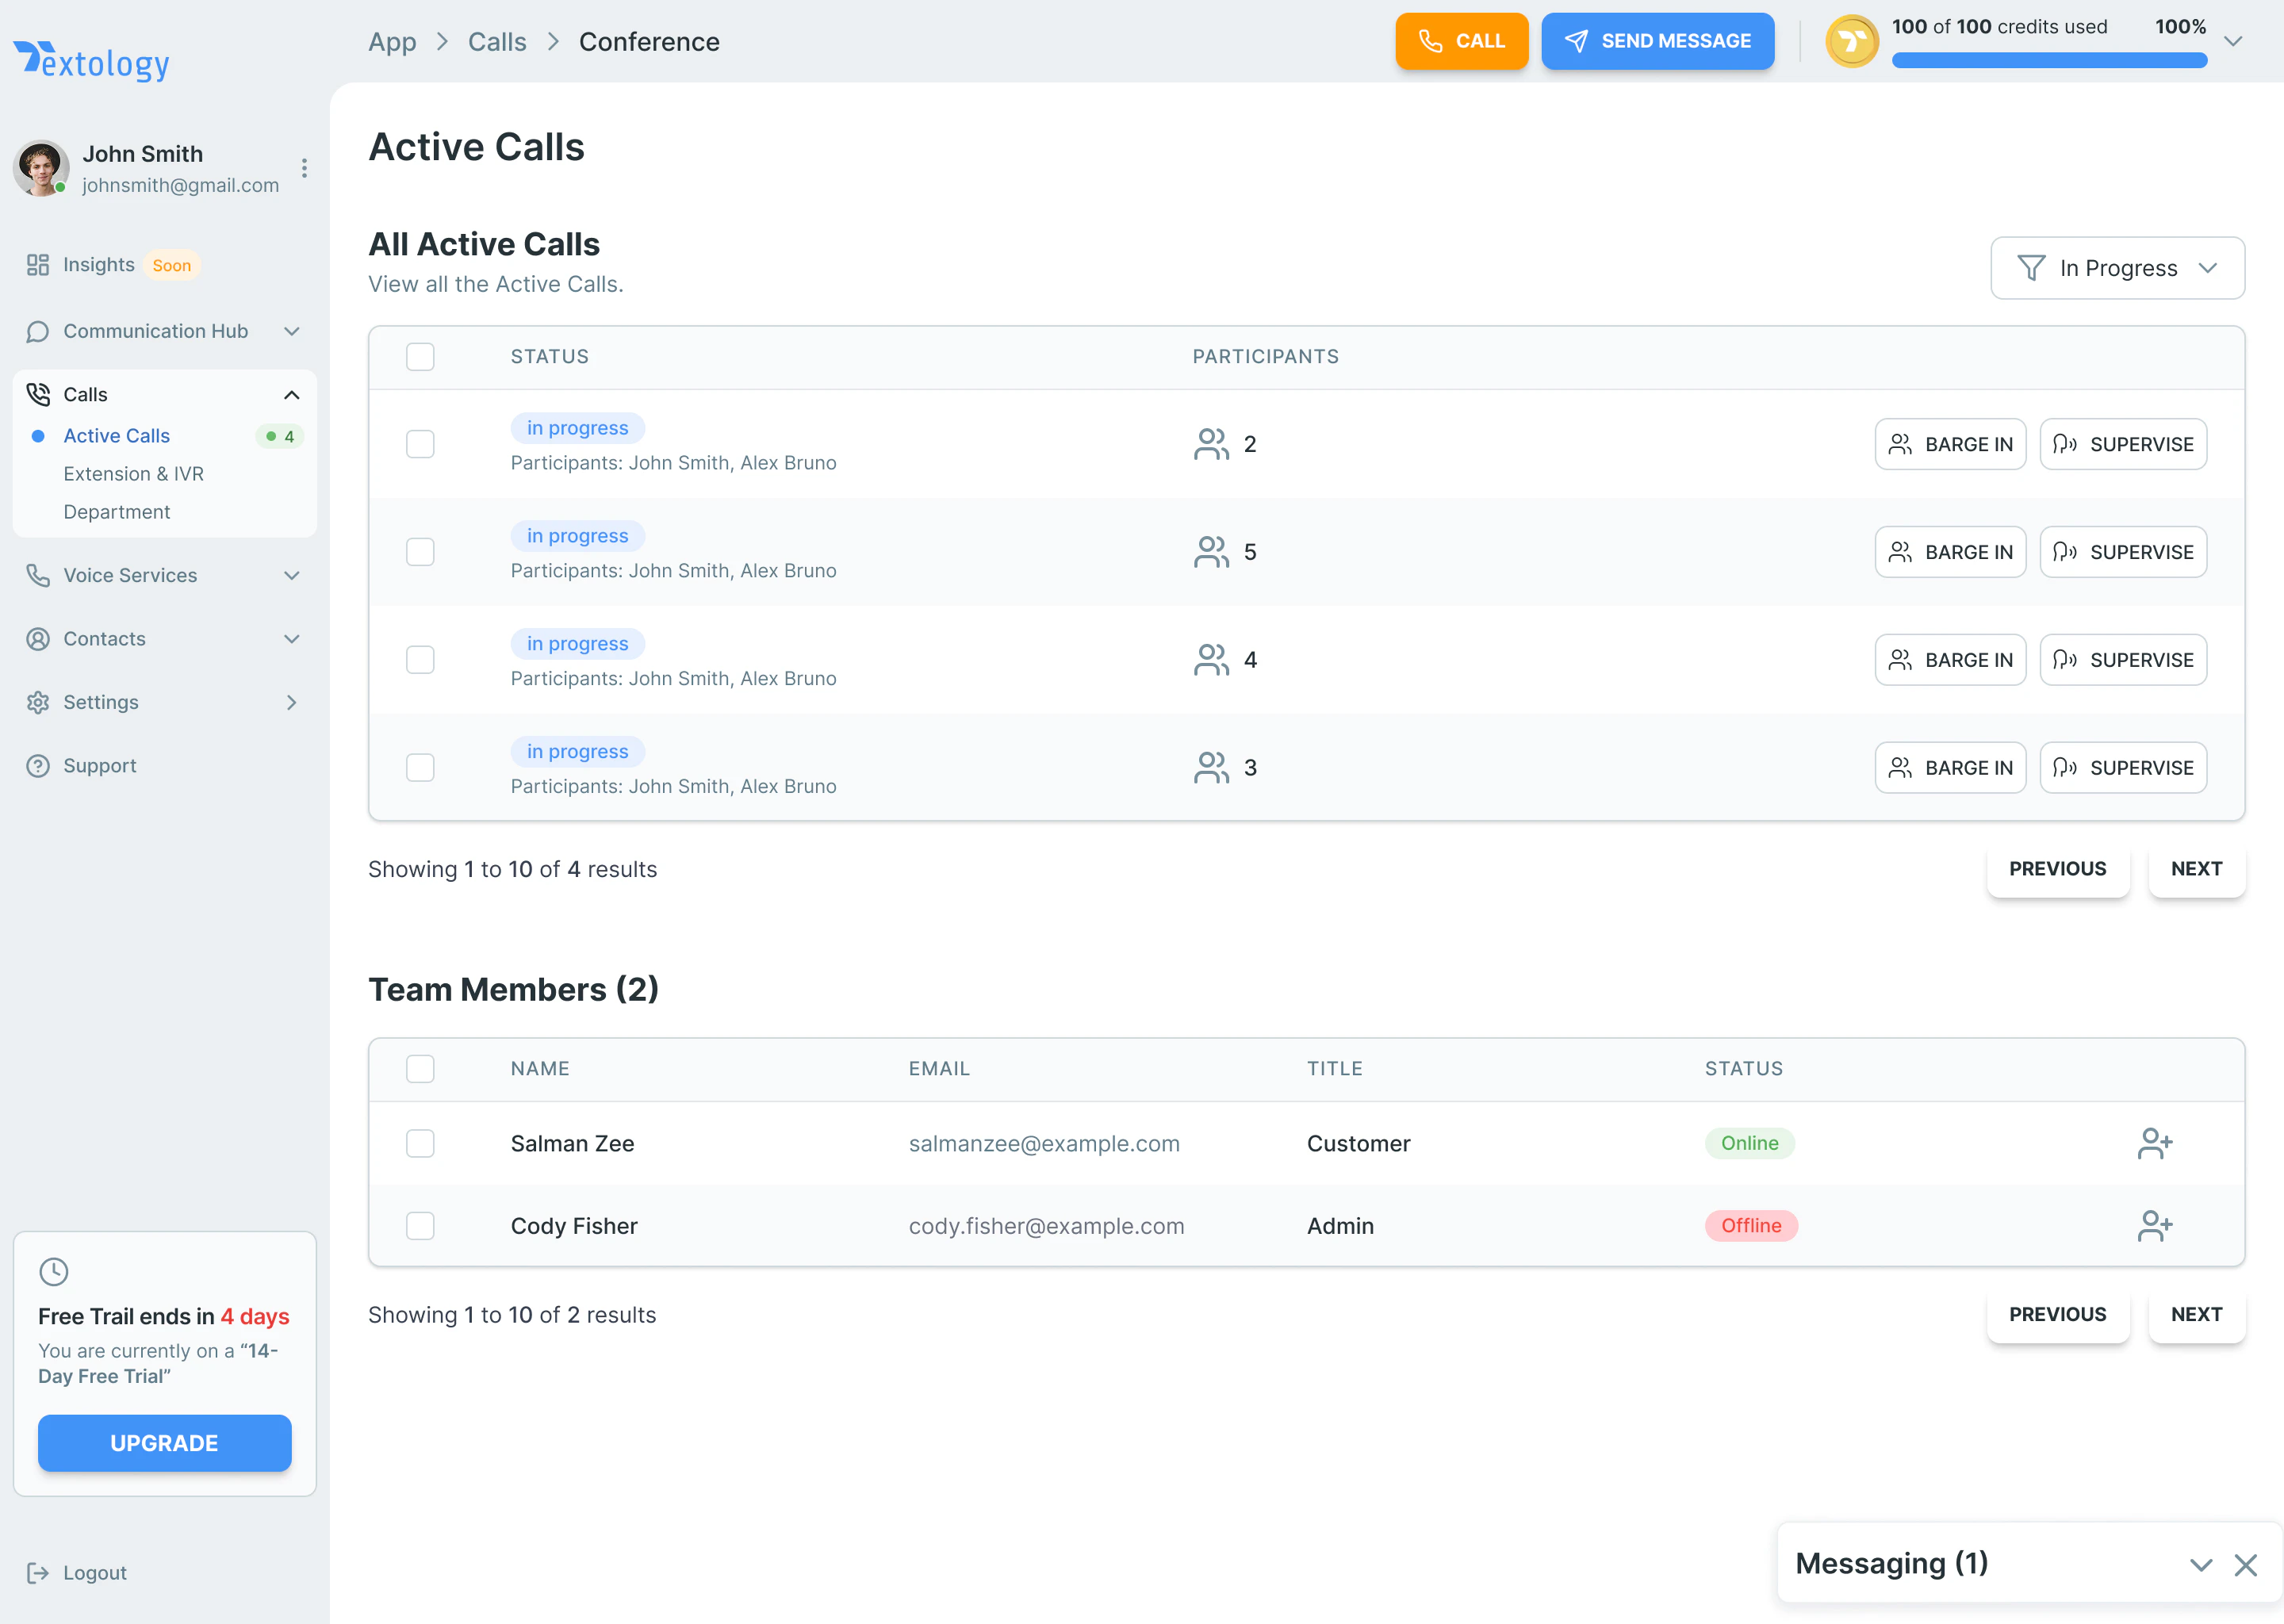This screenshot has width=2284, height=1624.
Task: Click the SEND MESSAGE button
Action: click(x=1657, y=41)
